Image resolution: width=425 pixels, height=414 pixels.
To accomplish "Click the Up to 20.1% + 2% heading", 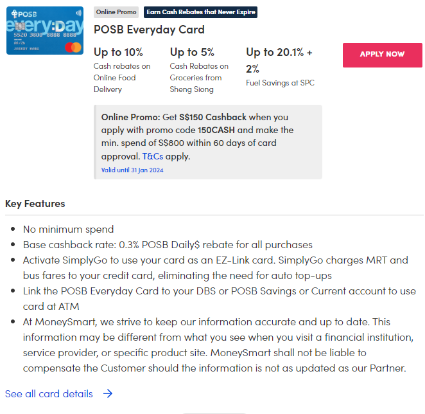I will 279,60.
